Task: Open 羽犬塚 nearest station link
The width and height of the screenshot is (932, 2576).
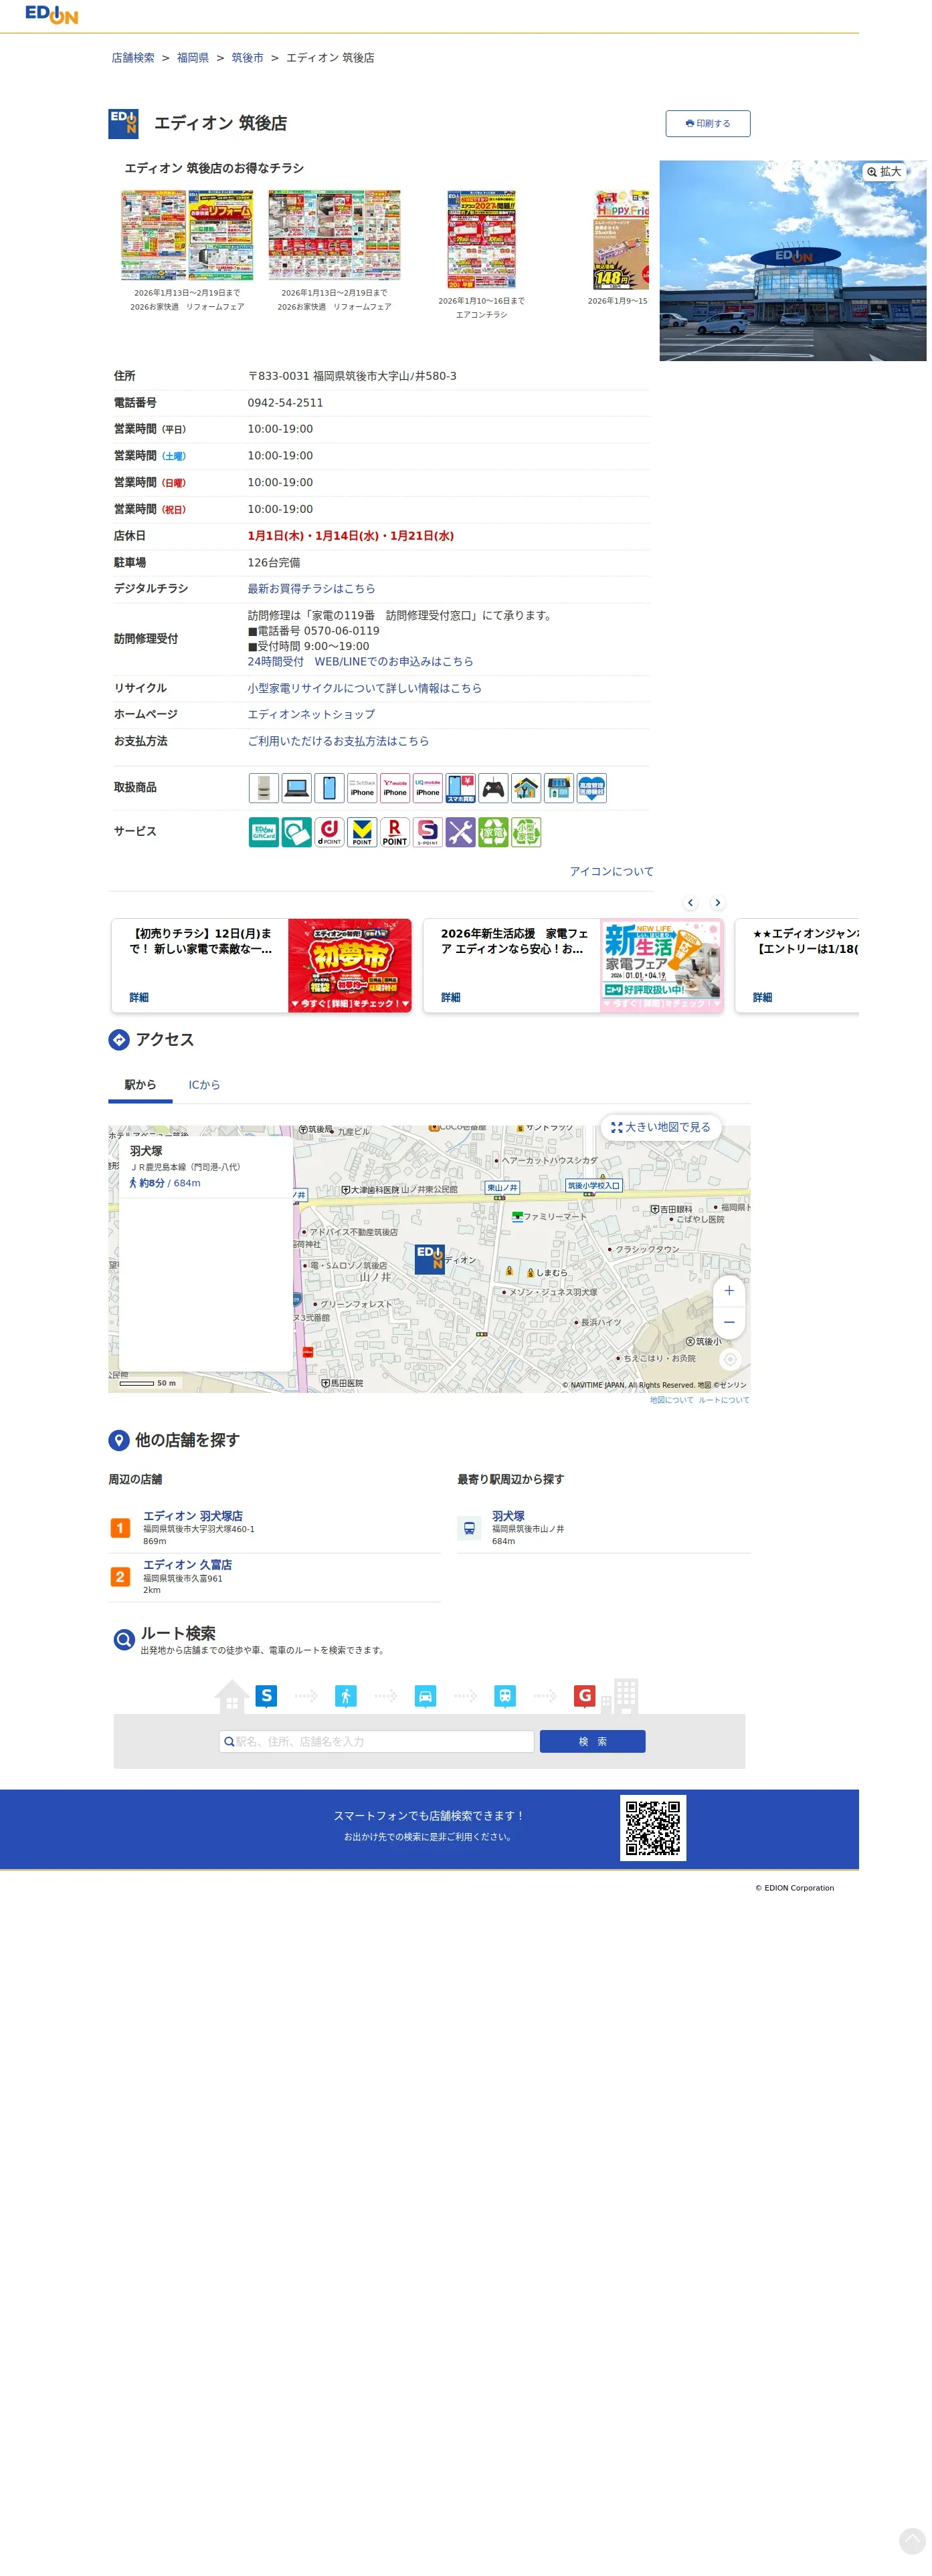Action: tap(507, 1516)
